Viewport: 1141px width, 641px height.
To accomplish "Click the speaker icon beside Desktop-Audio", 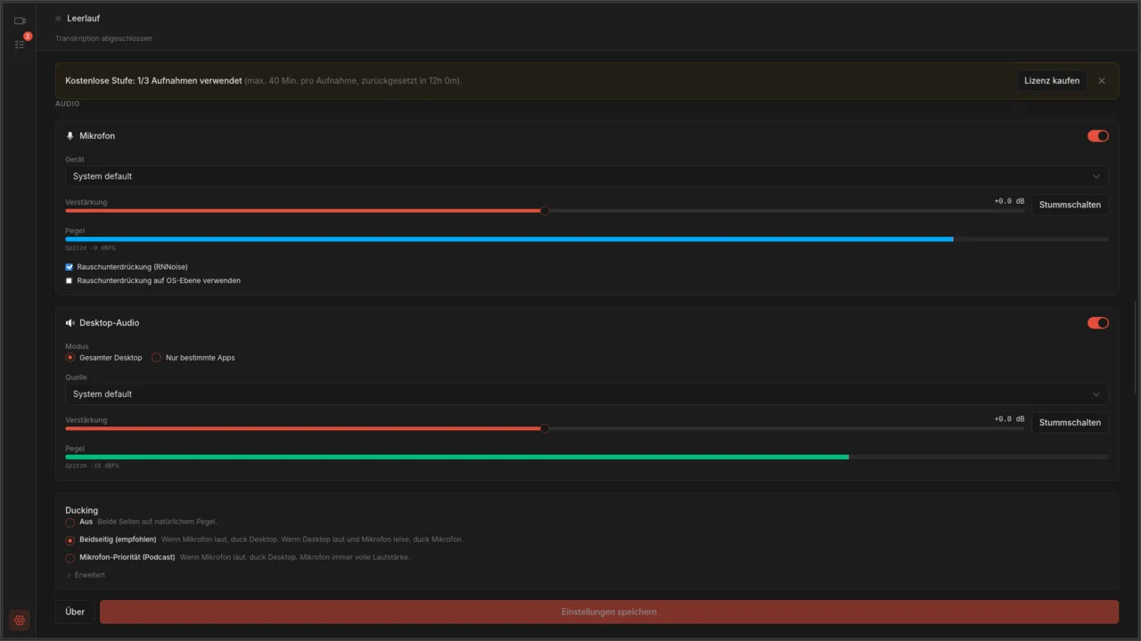I will pos(70,323).
